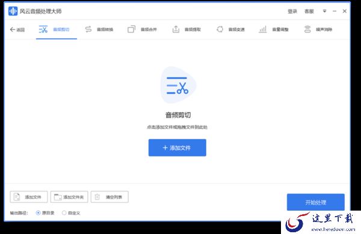This screenshot has height=234, width=361.
Task: Click the 开始处理 start button
Action: (x=316, y=202)
